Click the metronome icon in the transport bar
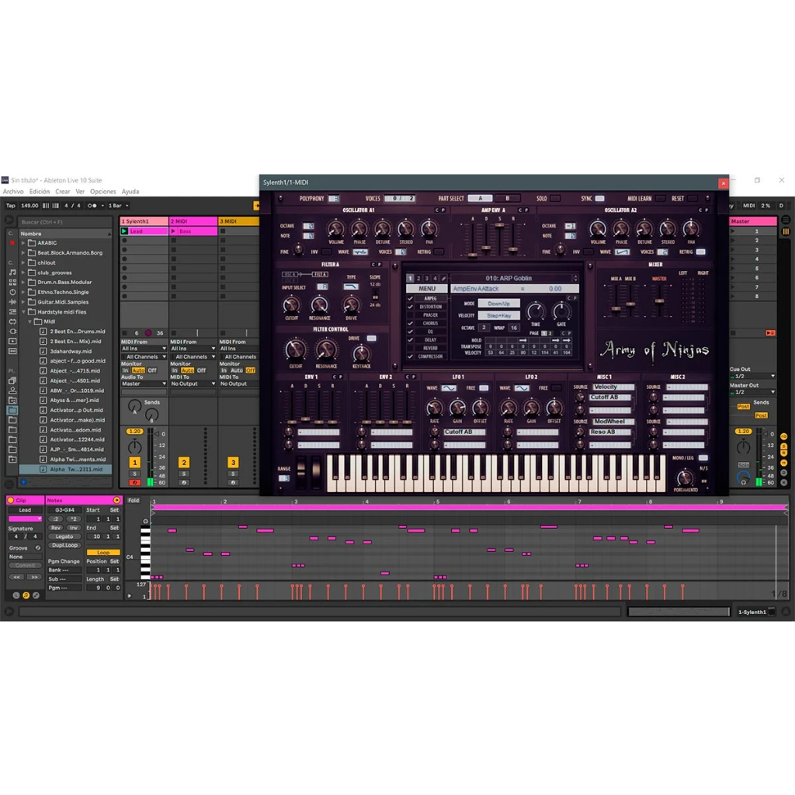This screenshot has height=795, width=795. coord(92,205)
